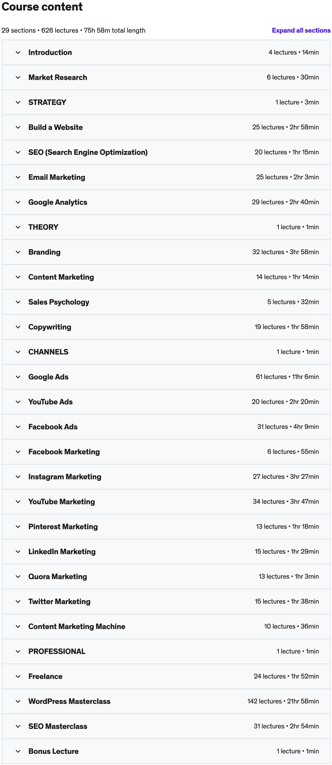Click the Email Marketing chevron icon
This screenshot has height=765, width=332.
pos(18,177)
